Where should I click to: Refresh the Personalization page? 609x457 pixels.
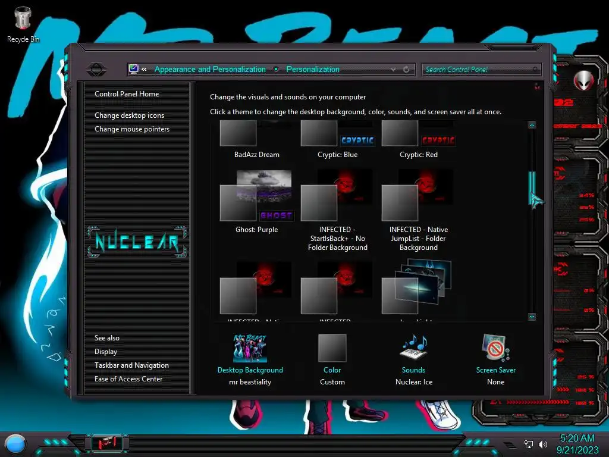pyautogui.click(x=406, y=70)
